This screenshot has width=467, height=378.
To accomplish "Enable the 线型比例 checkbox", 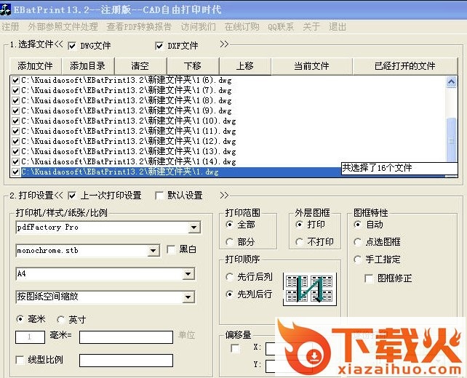I will [20, 360].
